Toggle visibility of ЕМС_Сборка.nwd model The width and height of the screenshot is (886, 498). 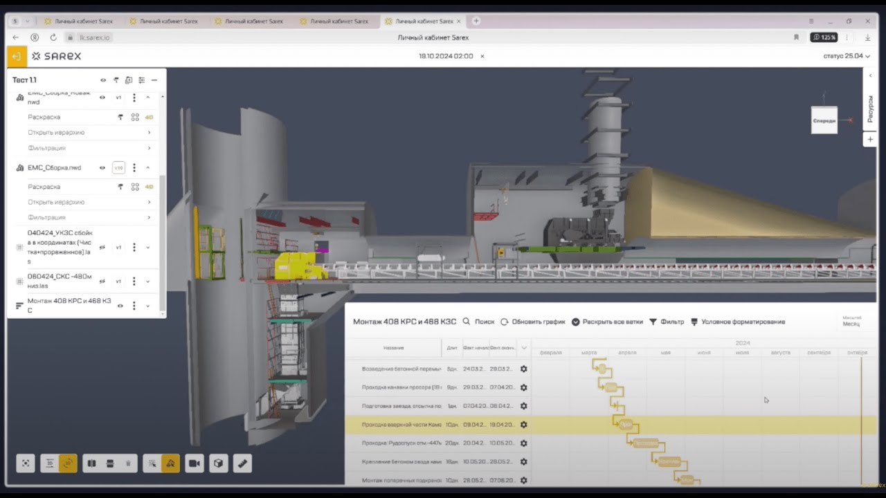(102, 168)
